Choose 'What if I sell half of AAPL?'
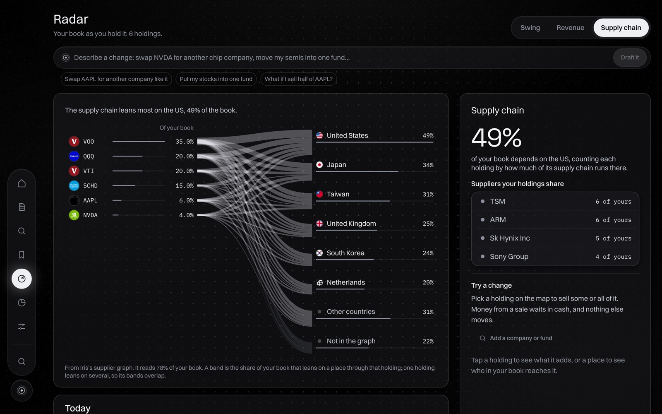 tap(298, 79)
